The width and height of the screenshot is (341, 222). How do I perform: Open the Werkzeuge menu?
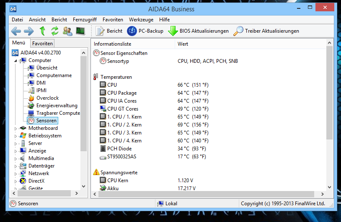(141, 20)
